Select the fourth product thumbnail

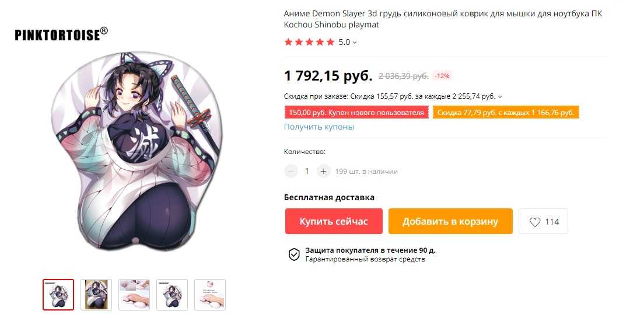pos(172,295)
